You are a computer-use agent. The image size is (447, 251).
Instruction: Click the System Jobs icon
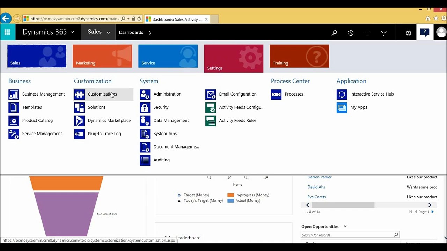145,134
